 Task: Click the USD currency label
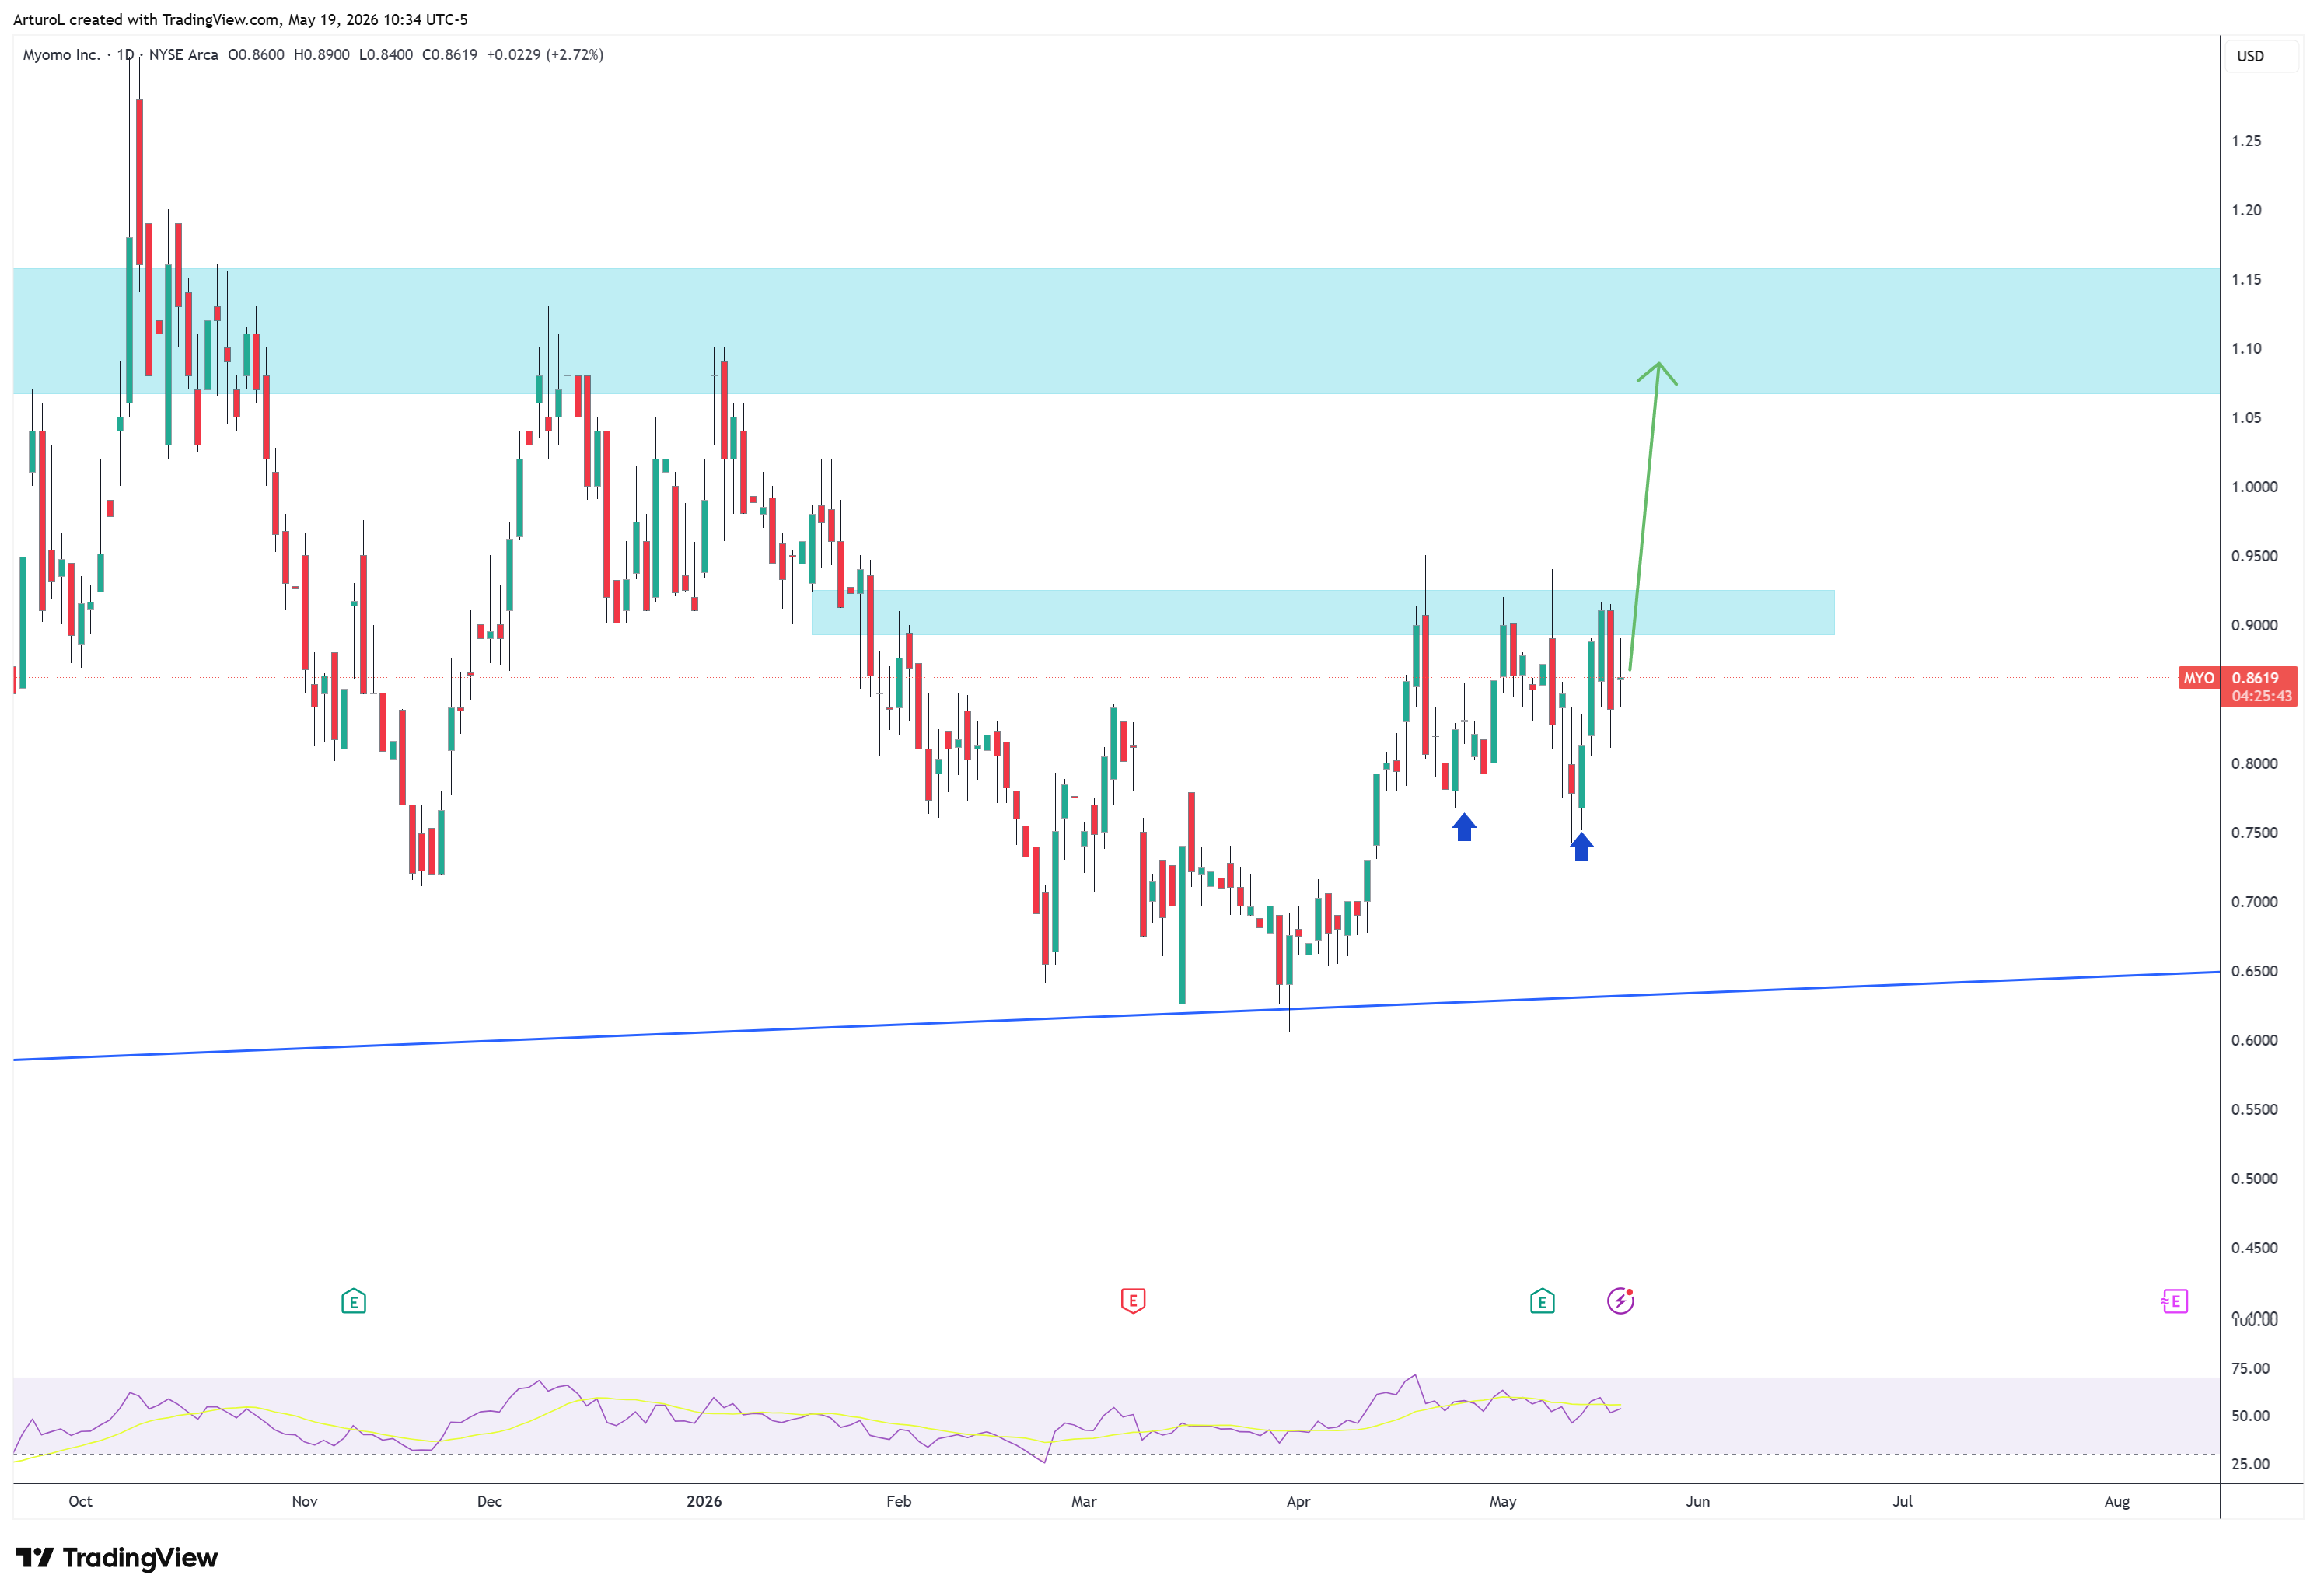click(x=2249, y=56)
